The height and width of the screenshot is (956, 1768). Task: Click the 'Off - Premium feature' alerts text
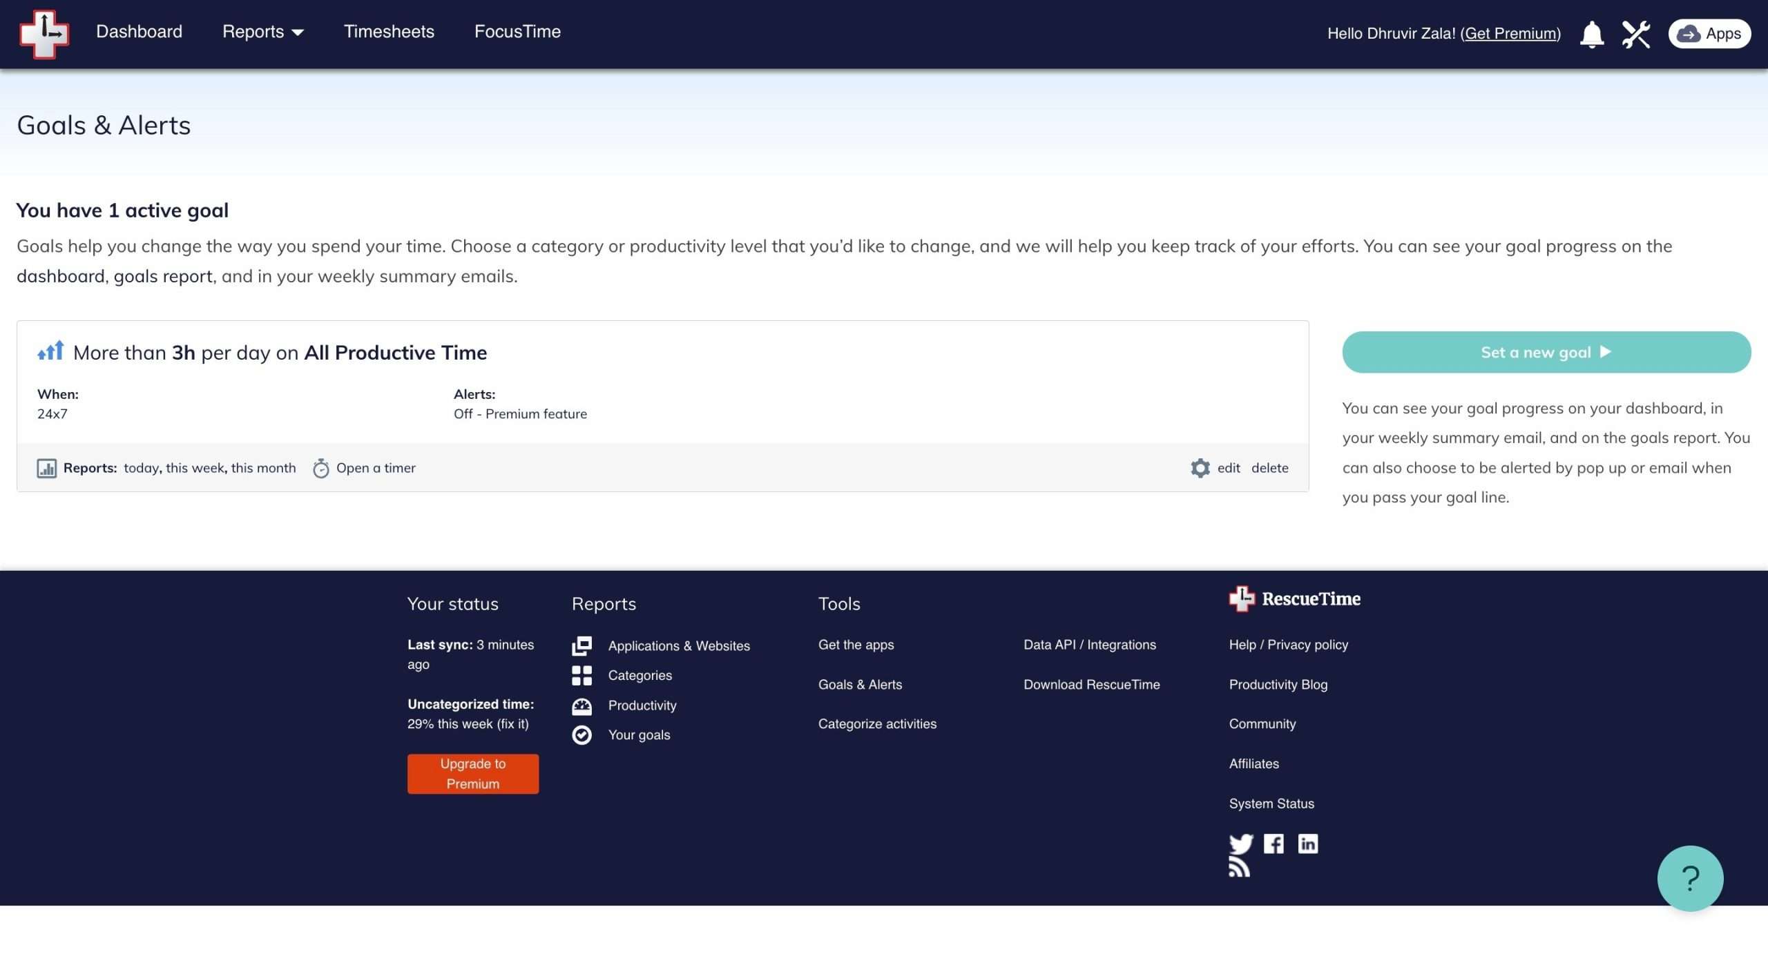tap(520, 414)
